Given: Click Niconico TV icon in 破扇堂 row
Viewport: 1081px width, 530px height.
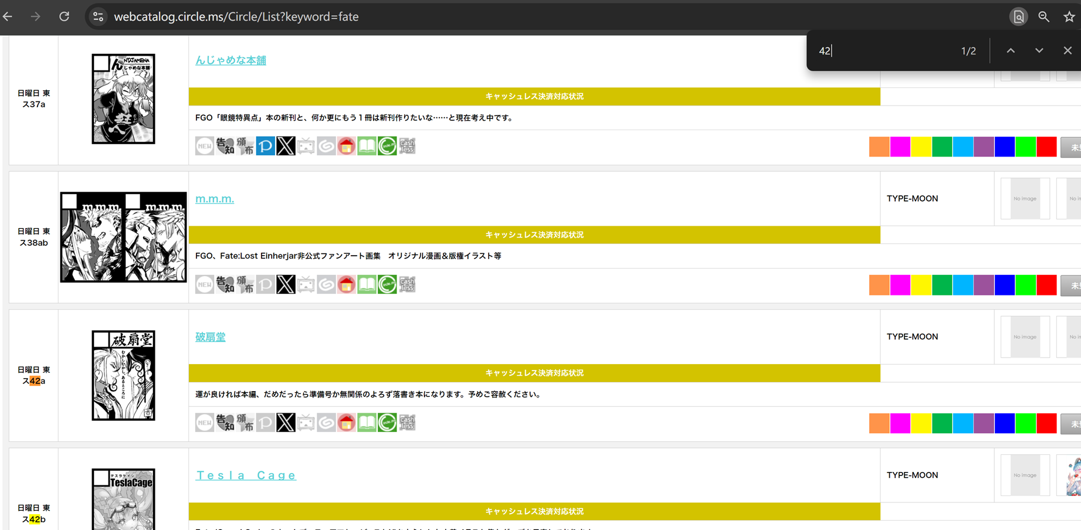Looking at the screenshot, I should (x=306, y=423).
